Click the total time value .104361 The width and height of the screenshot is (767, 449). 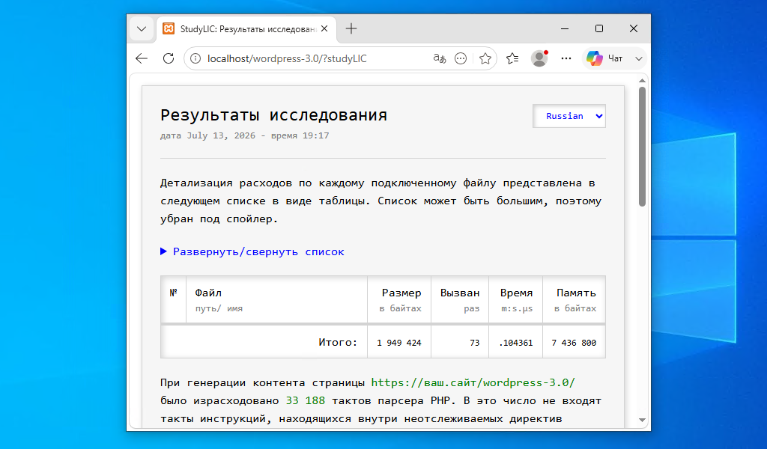pos(515,343)
